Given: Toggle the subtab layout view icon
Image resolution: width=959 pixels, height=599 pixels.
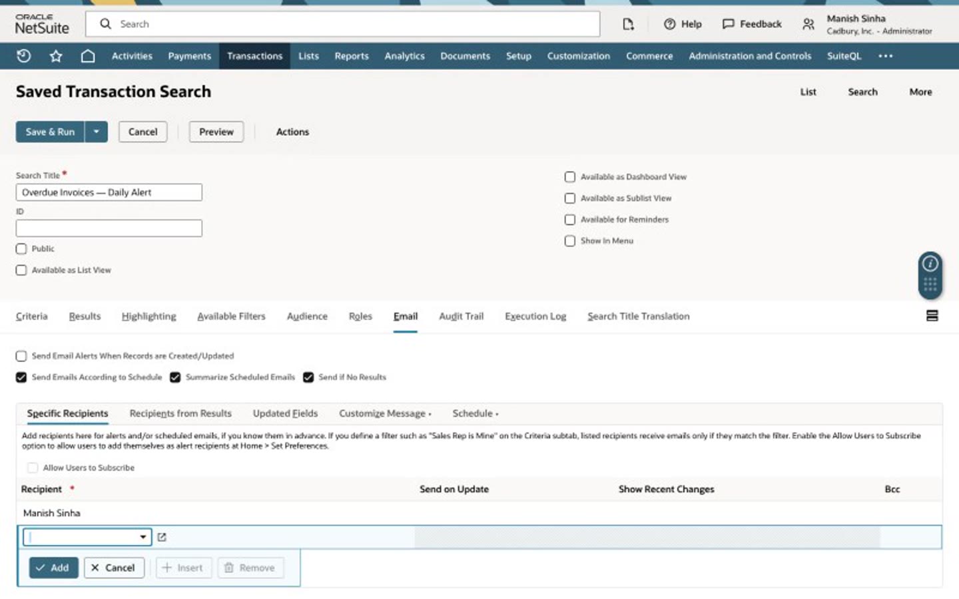Looking at the screenshot, I should tap(932, 315).
